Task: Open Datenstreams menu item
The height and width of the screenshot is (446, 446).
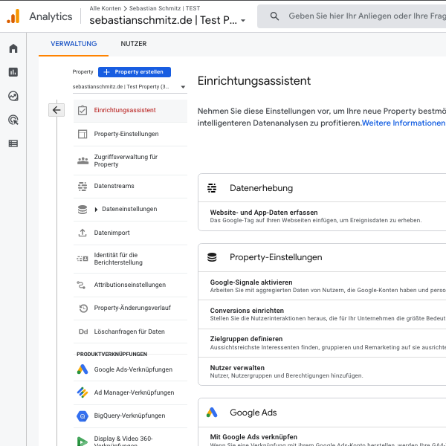Action: pyautogui.click(x=130, y=187)
